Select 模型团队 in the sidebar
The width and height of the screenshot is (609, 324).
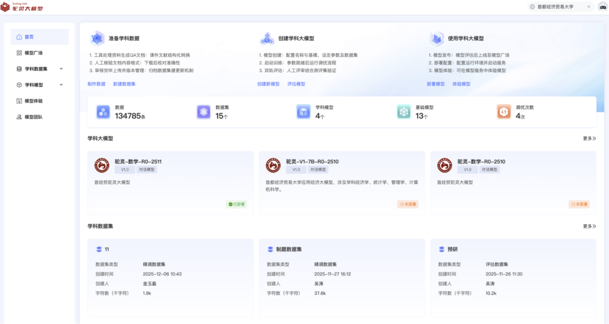pos(34,117)
